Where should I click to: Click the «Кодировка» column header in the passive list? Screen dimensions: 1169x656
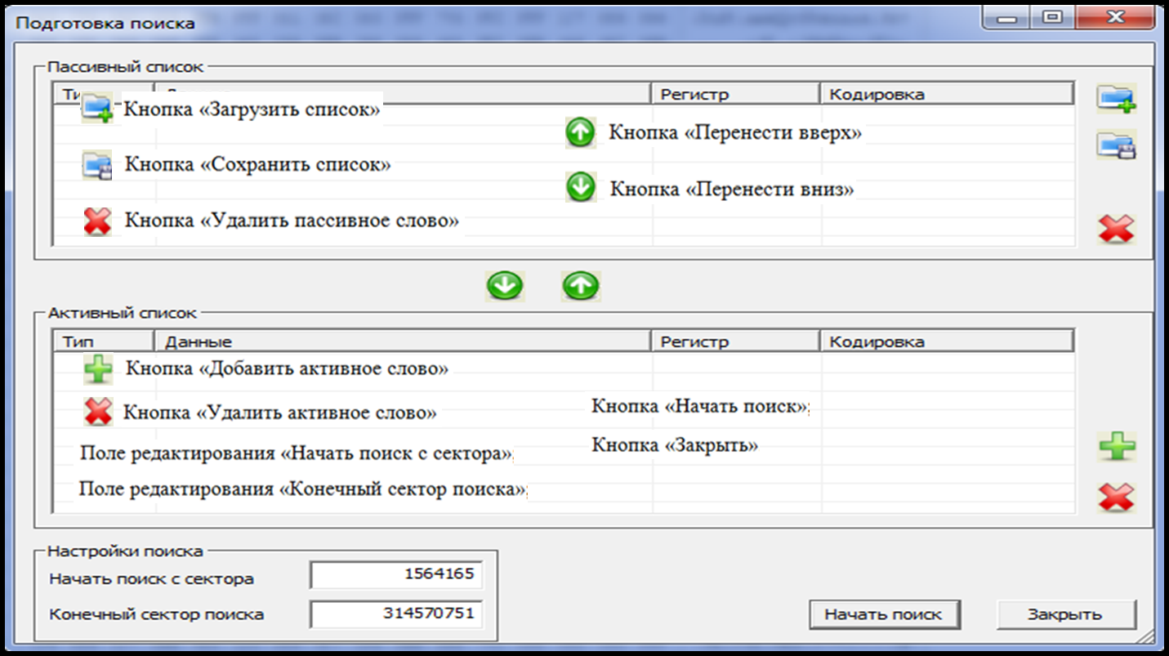pyautogui.click(x=945, y=94)
